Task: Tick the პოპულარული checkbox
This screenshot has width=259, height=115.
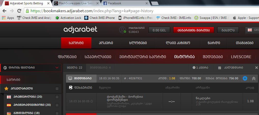Action: click(x=57, y=89)
